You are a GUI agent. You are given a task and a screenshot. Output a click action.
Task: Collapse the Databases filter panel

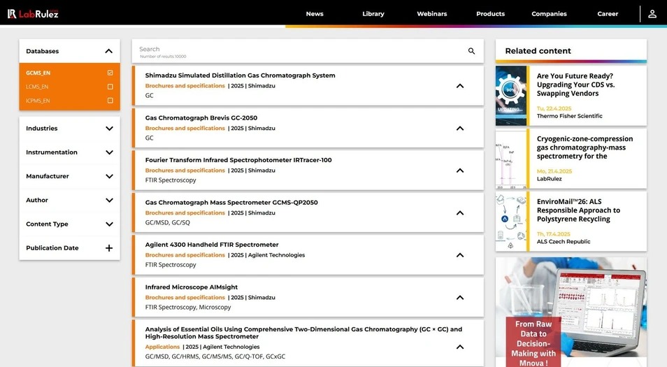coord(109,51)
